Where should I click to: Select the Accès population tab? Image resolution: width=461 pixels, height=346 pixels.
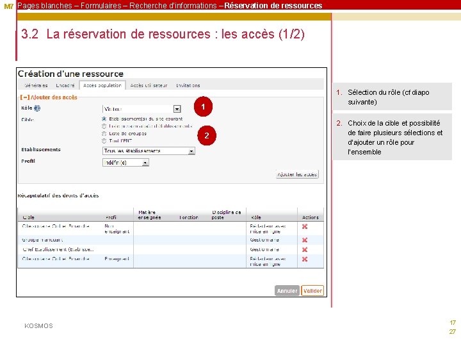point(102,85)
